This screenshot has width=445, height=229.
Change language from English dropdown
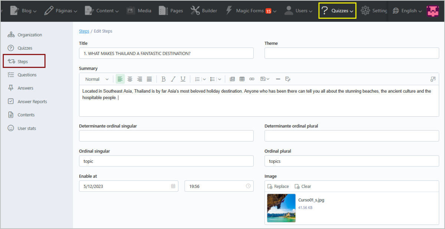pyautogui.click(x=407, y=11)
